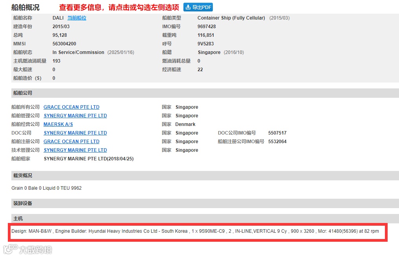Open the 当前船位 current position link
This screenshot has height=257, width=399.
tap(77, 18)
